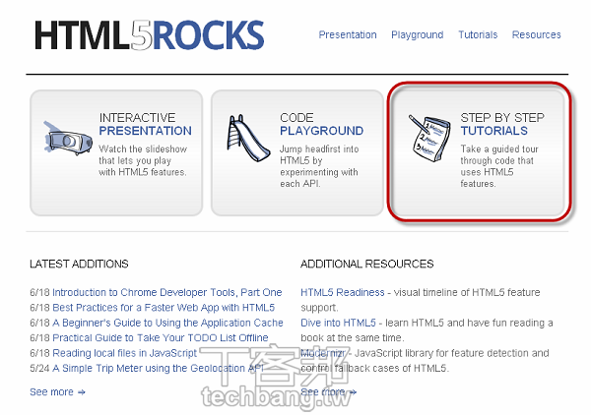Screen dimensions: 591x415
Task: Click the notepad icon for Tutorials
Action: [429, 138]
